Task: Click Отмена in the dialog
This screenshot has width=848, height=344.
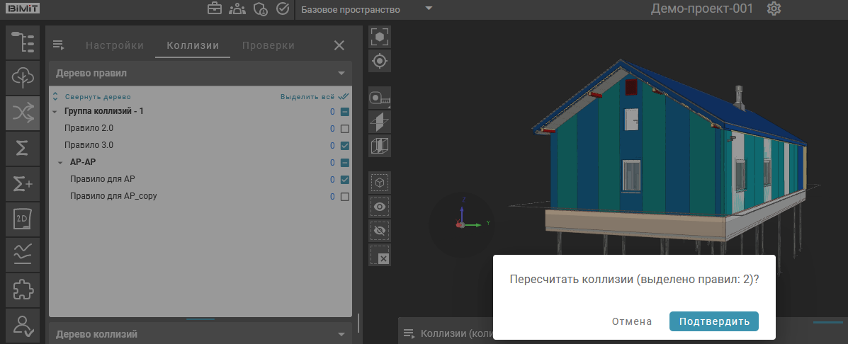Action: click(x=632, y=321)
